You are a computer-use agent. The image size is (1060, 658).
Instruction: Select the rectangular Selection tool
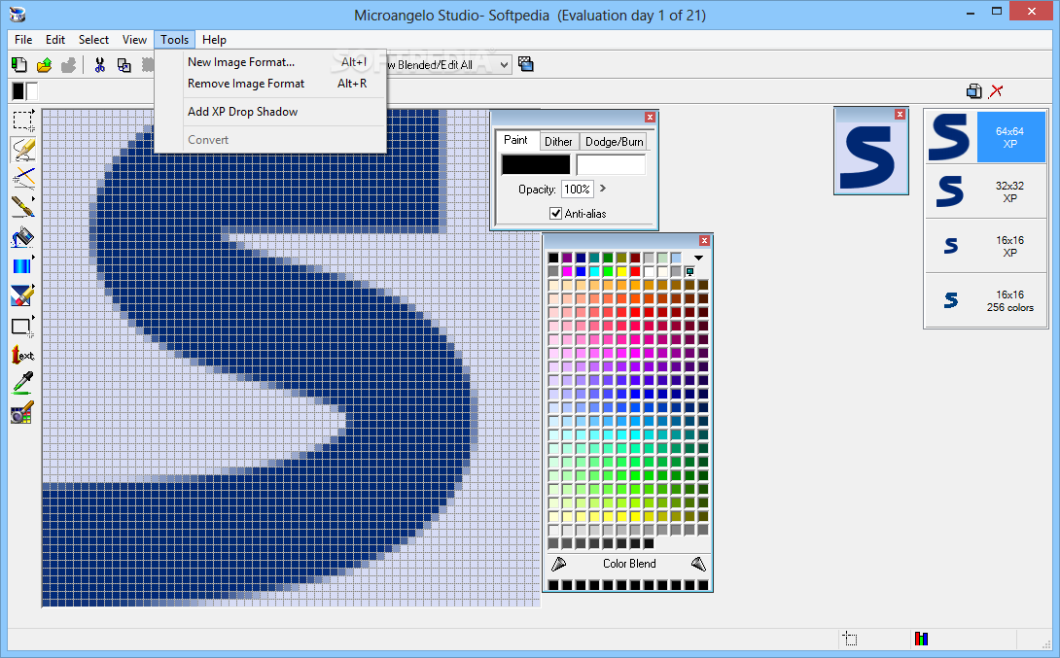pos(23,121)
